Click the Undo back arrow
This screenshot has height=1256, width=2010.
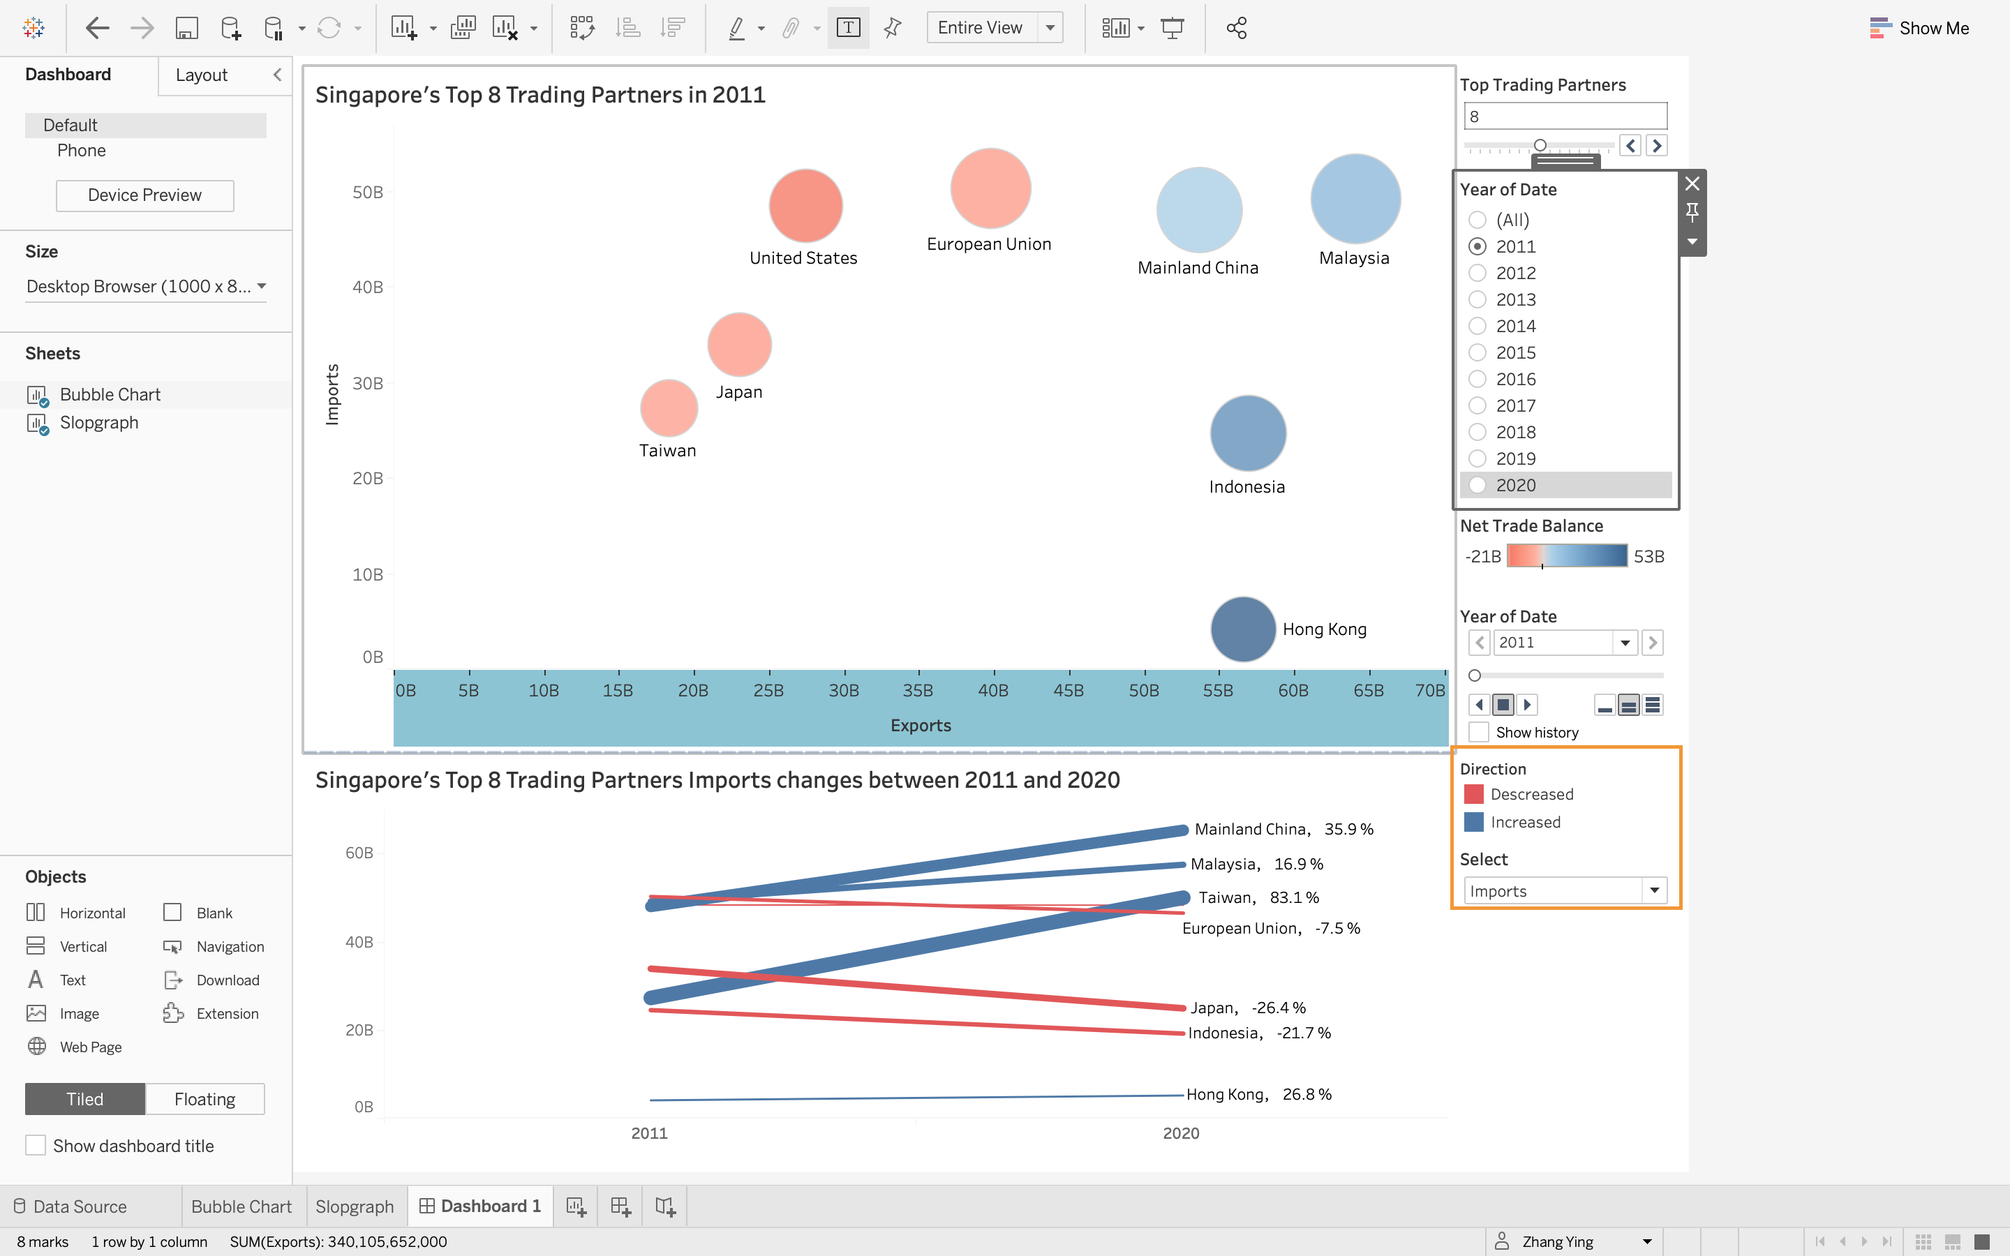pyautogui.click(x=97, y=28)
